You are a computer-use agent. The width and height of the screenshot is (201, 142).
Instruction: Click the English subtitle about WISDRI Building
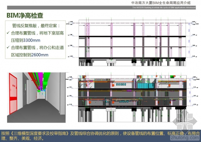(x=164, y=8)
